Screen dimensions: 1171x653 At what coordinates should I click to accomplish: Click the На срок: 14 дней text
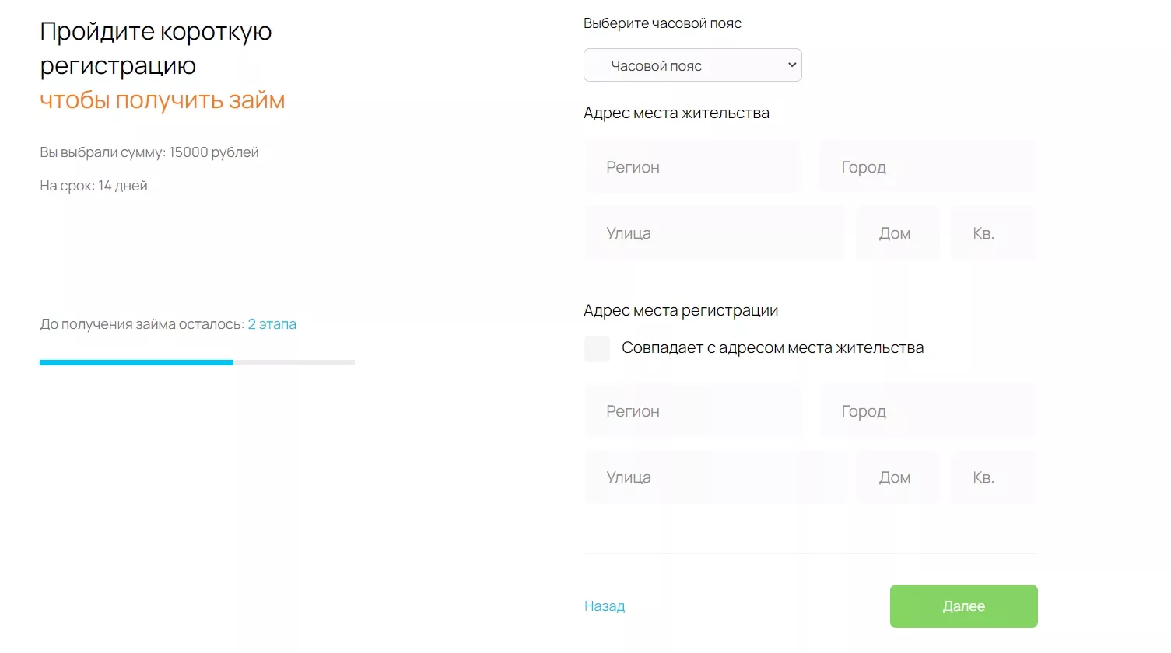(x=93, y=186)
